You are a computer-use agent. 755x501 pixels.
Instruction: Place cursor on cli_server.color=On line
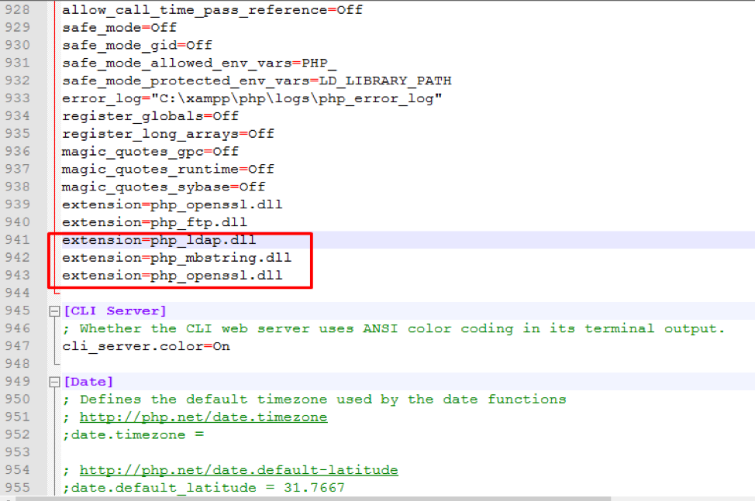coord(146,346)
